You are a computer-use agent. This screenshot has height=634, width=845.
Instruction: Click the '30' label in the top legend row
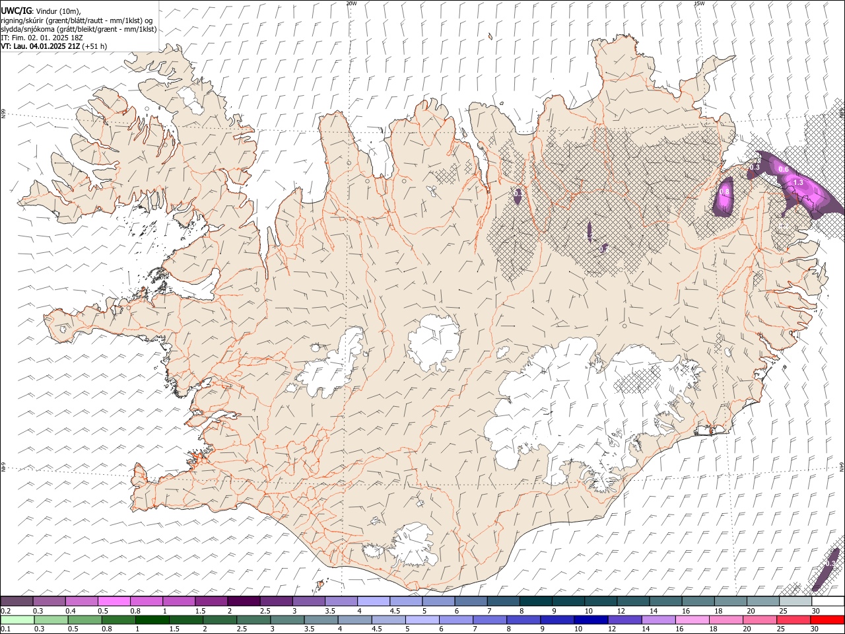point(816,611)
